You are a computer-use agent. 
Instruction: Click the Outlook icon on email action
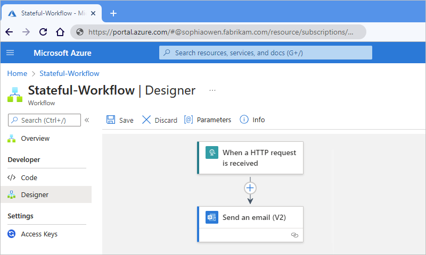tap(212, 218)
